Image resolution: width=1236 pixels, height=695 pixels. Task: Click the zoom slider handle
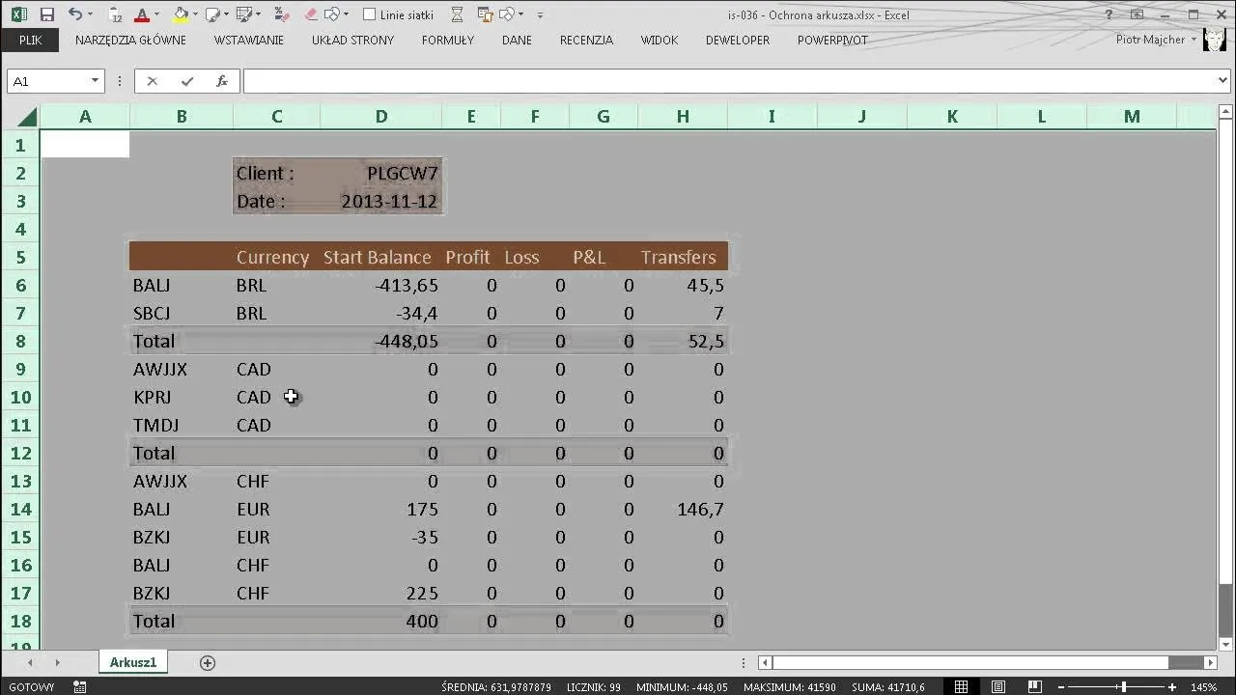click(x=1123, y=686)
